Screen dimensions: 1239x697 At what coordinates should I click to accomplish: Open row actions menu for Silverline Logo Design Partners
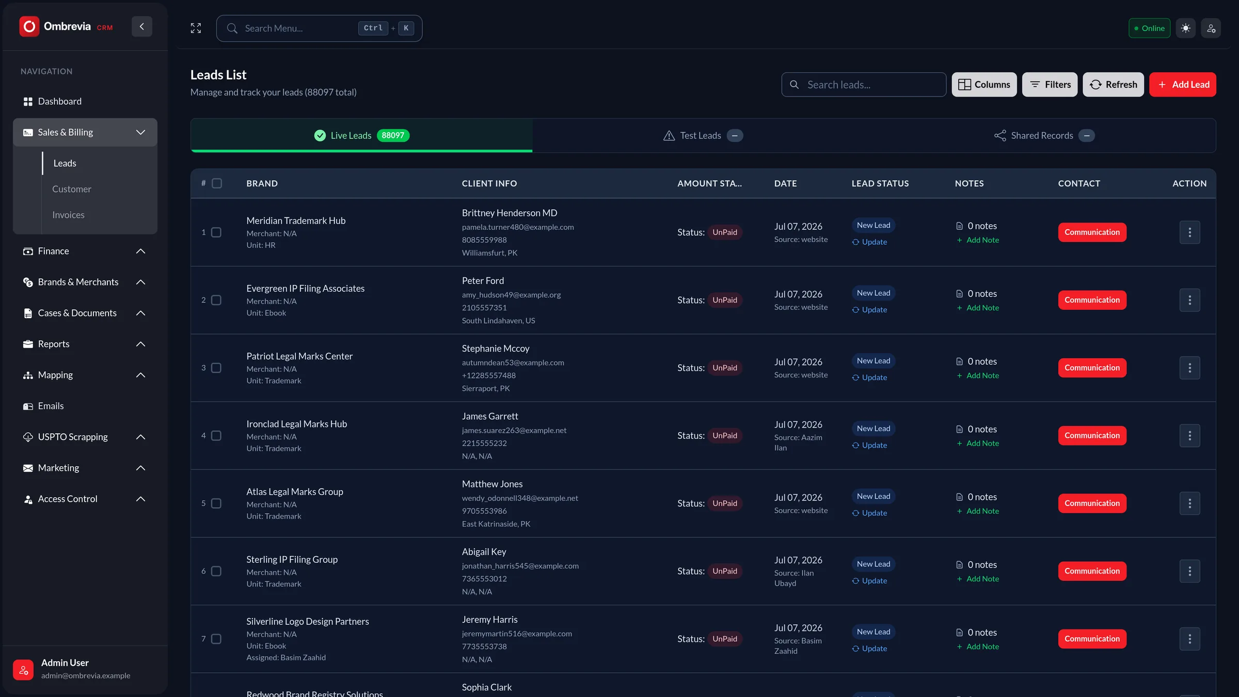pos(1189,639)
